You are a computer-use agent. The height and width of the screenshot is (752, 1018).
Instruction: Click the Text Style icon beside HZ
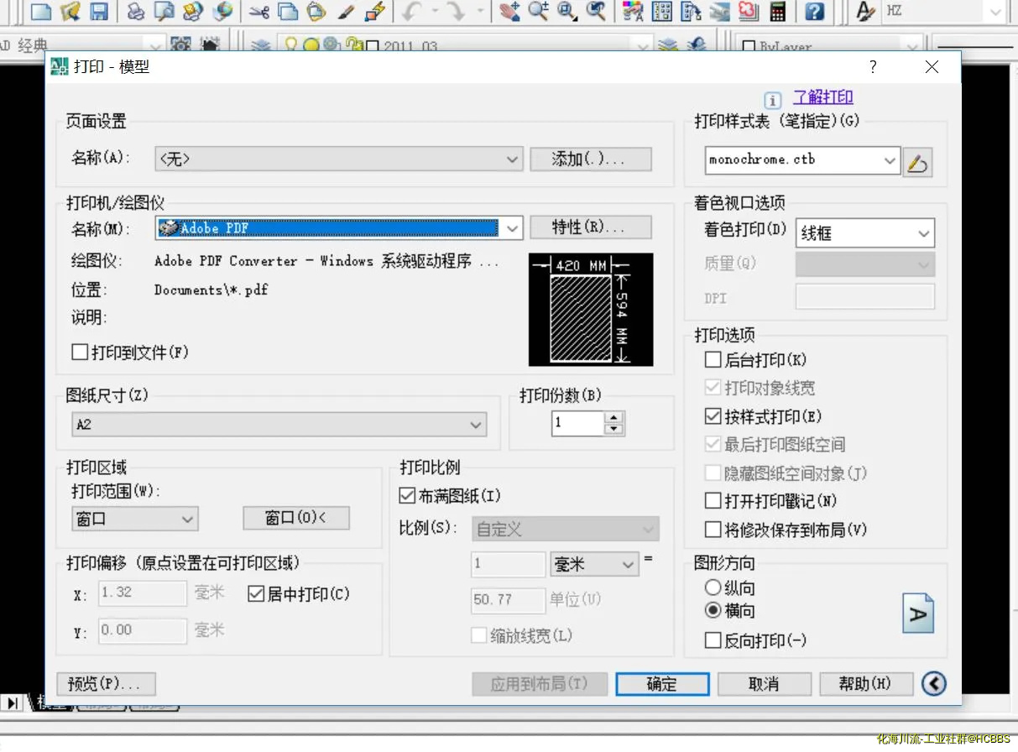tap(865, 12)
